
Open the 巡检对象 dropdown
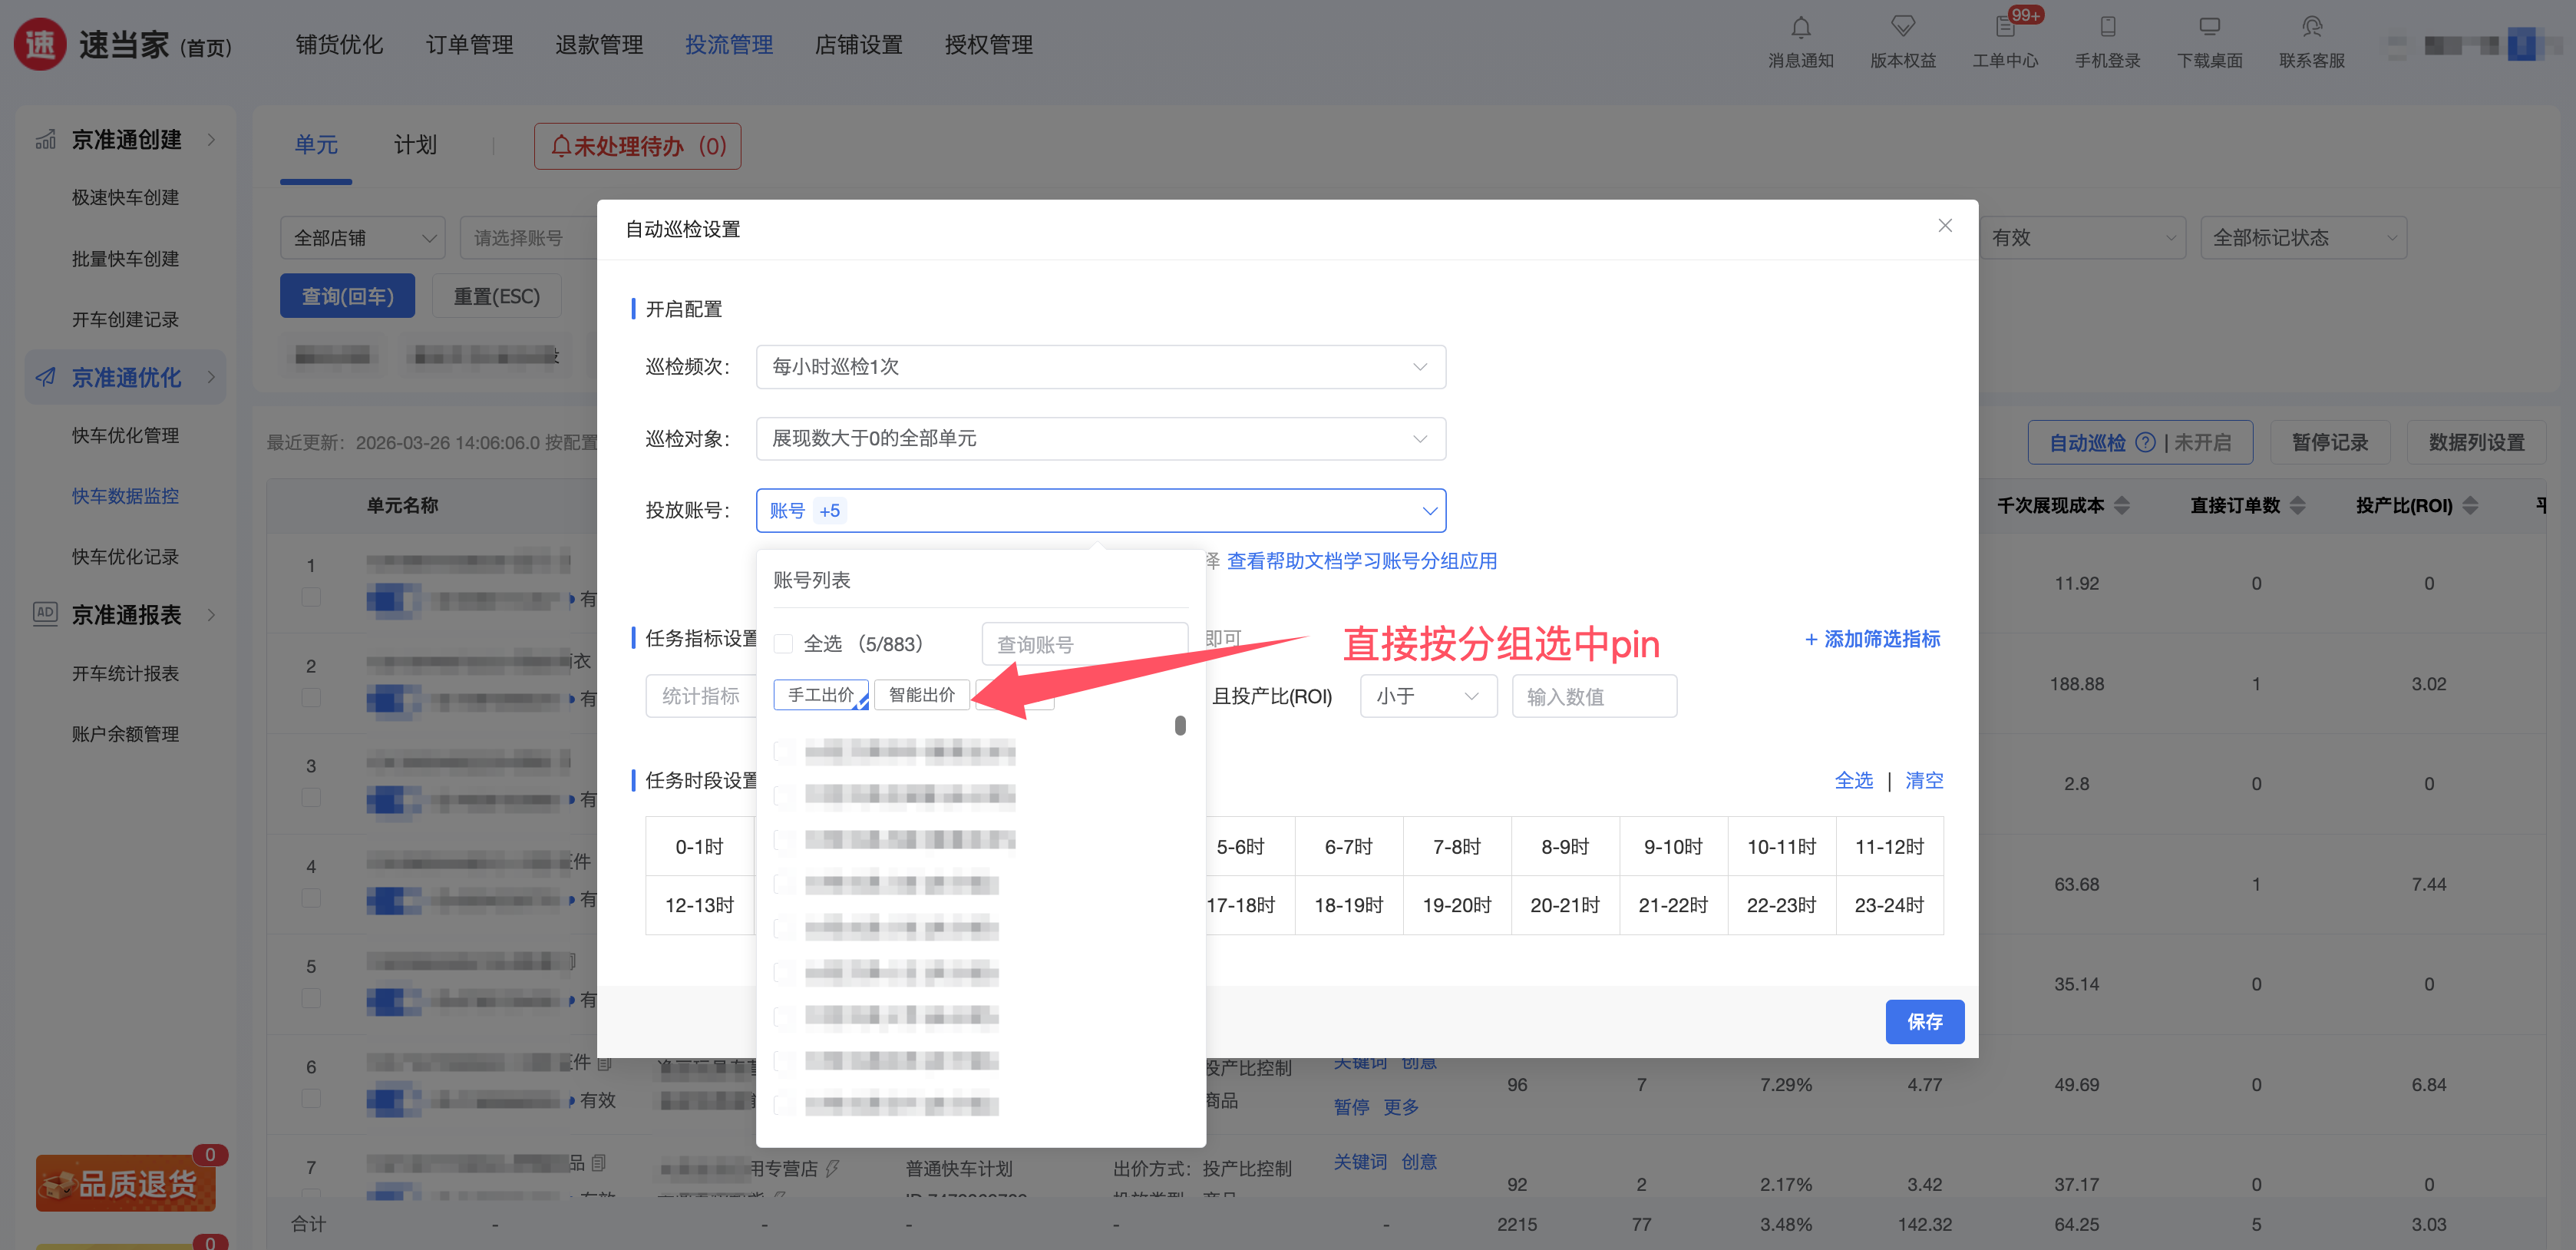pos(1100,439)
